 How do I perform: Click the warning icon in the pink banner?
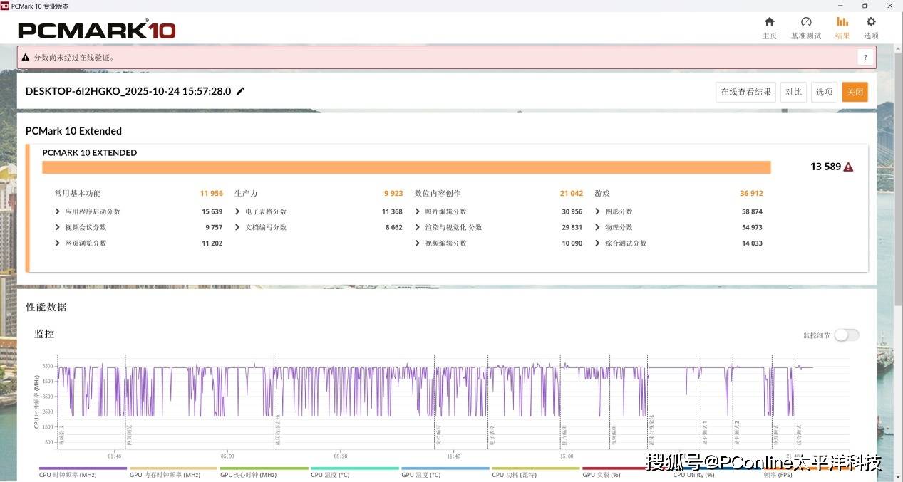point(26,57)
